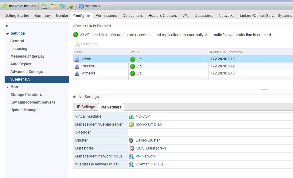Select vCenter HA in sidebar
This screenshot has width=293, height=178.
(x=37, y=79)
